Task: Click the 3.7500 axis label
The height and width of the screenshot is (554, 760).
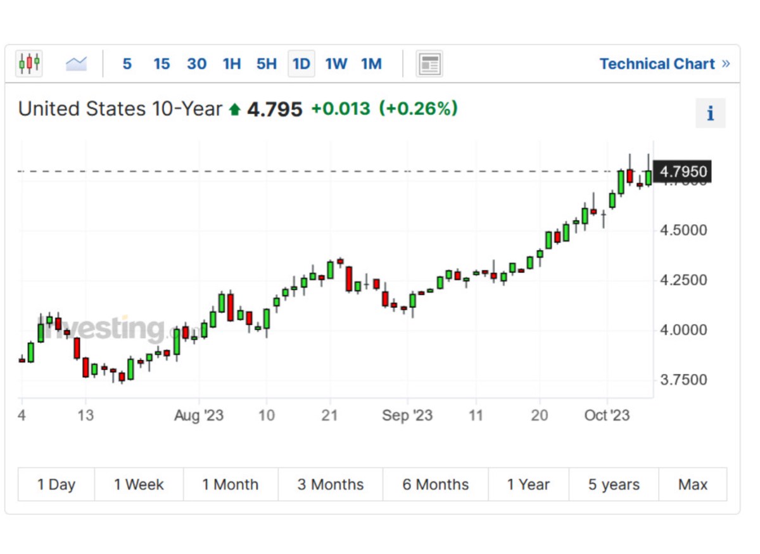Action: 683,380
